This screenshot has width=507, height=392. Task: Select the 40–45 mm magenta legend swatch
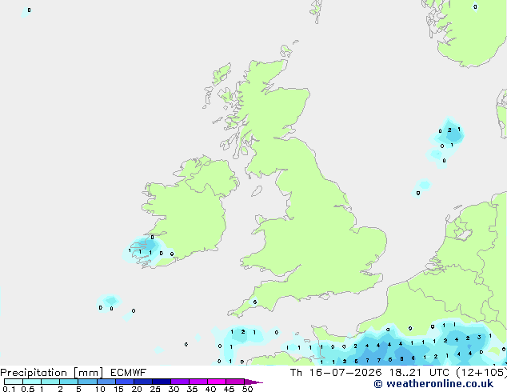217,382
